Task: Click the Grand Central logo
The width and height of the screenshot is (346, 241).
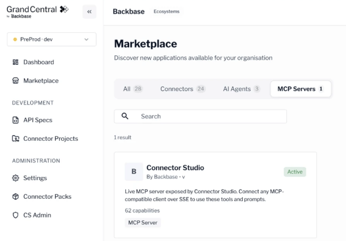Action: [x=38, y=12]
